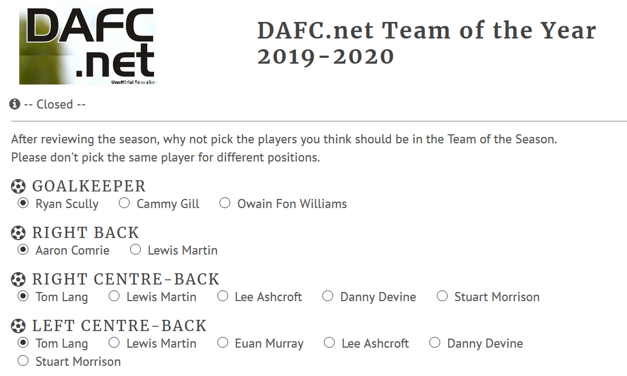Pick Lee Ashcroft for left centre-back
The width and height of the screenshot is (627, 376).
point(329,342)
